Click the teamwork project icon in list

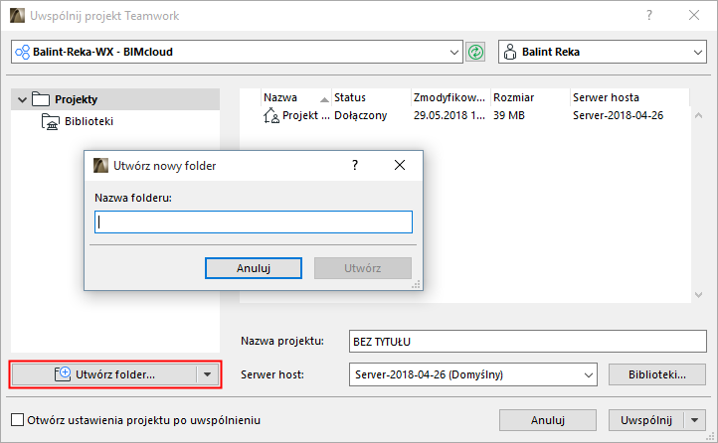[x=271, y=115]
